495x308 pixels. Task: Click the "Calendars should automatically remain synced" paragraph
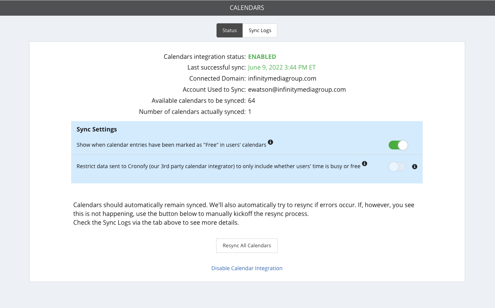[x=244, y=209]
